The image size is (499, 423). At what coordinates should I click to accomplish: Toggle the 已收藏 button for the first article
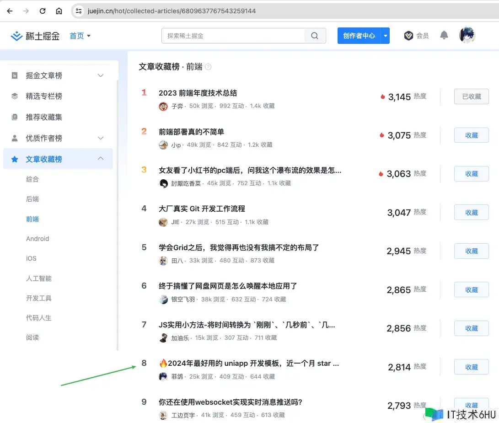(x=471, y=96)
